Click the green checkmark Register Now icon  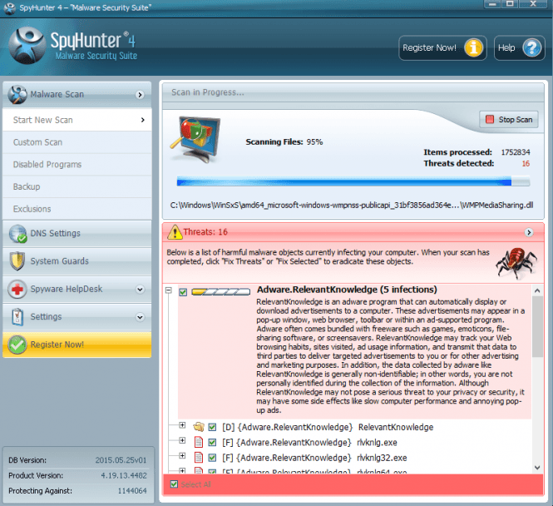(x=17, y=345)
